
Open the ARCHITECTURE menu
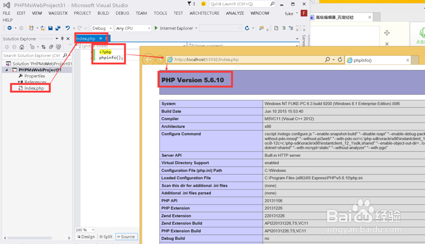click(204, 13)
